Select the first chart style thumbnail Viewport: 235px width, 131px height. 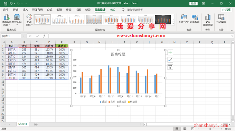click(x=43, y=19)
